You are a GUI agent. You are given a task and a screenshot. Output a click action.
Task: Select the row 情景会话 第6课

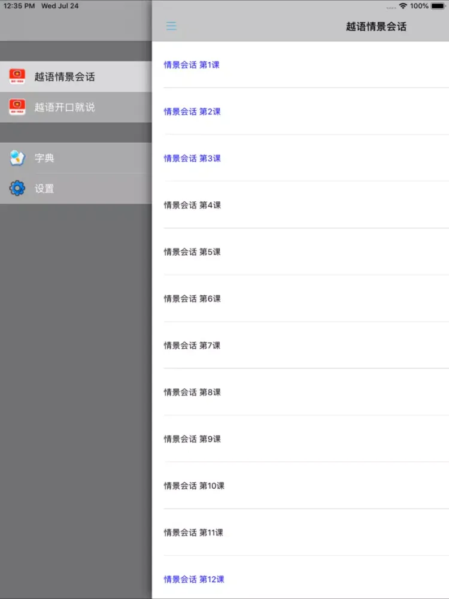point(301,298)
